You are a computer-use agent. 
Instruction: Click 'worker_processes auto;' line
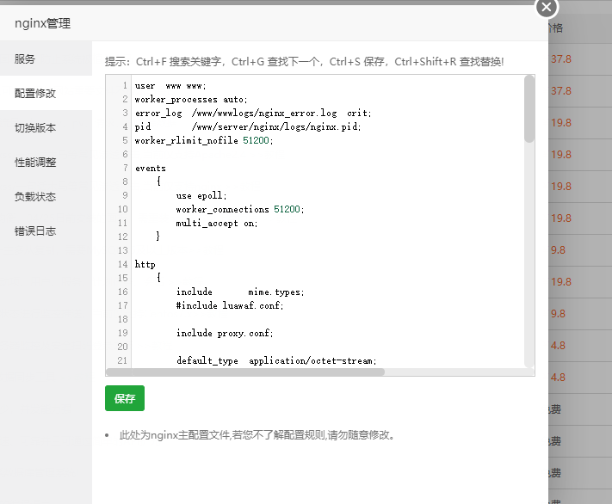click(191, 100)
